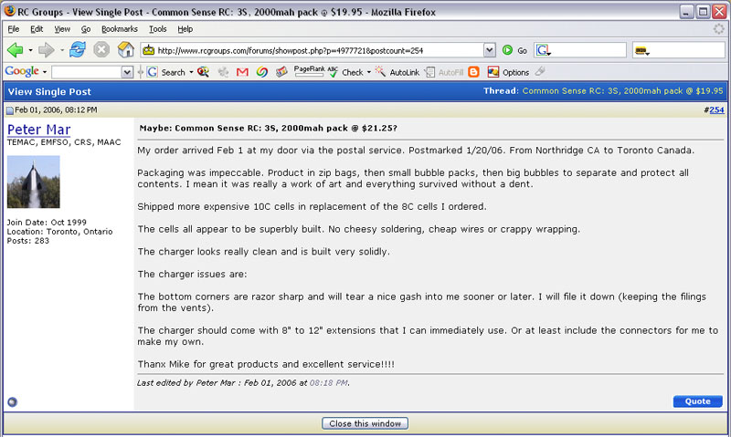731x437 pixels.
Task: Click the Google toolbar Search button
Action: pyautogui.click(x=166, y=72)
